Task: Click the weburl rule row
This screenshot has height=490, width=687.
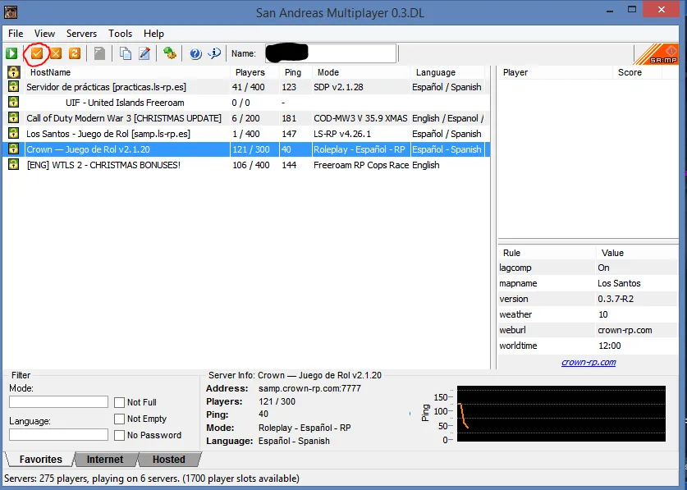Action: coord(588,330)
